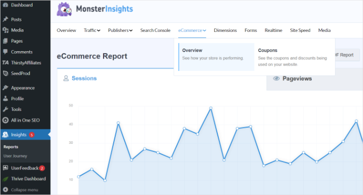
Task: Click the Sessions person icon
Action: (66, 78)
